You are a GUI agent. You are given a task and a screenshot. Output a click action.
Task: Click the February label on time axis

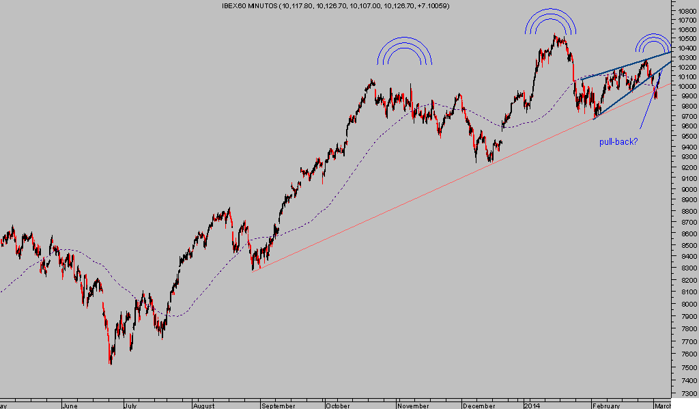[604, 404]
